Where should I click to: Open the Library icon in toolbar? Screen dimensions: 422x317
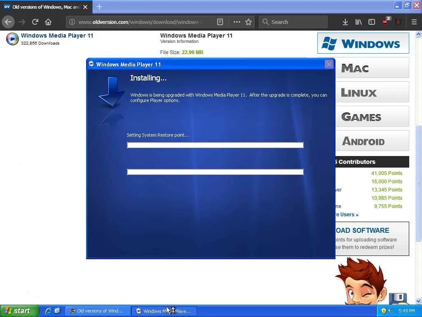[x=358, y=22]
